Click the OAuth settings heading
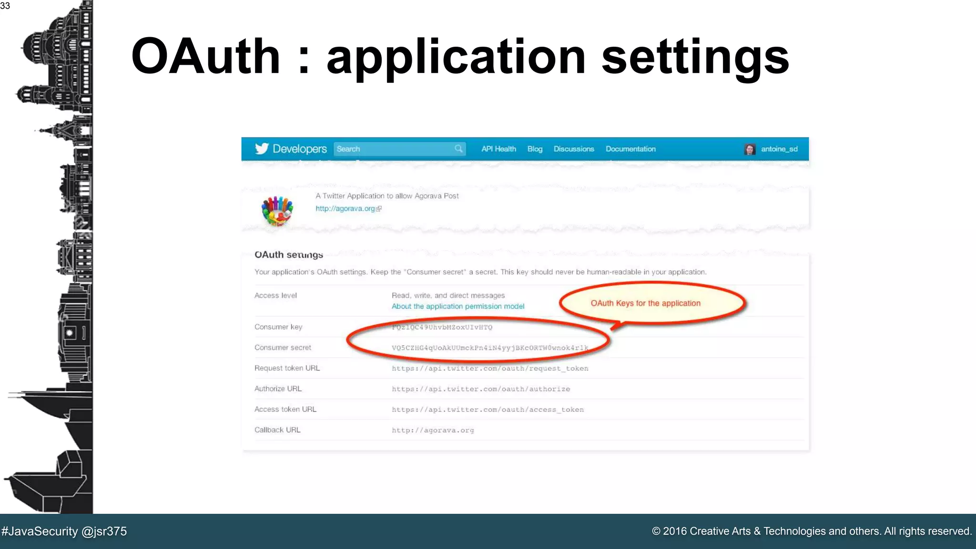This screenshot has width=976, height=549. pos(289,255)
